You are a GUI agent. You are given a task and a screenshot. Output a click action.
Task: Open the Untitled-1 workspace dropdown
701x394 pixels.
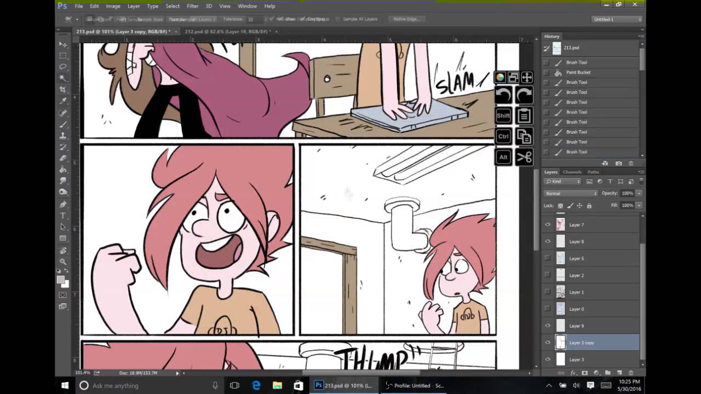point(617,19)
